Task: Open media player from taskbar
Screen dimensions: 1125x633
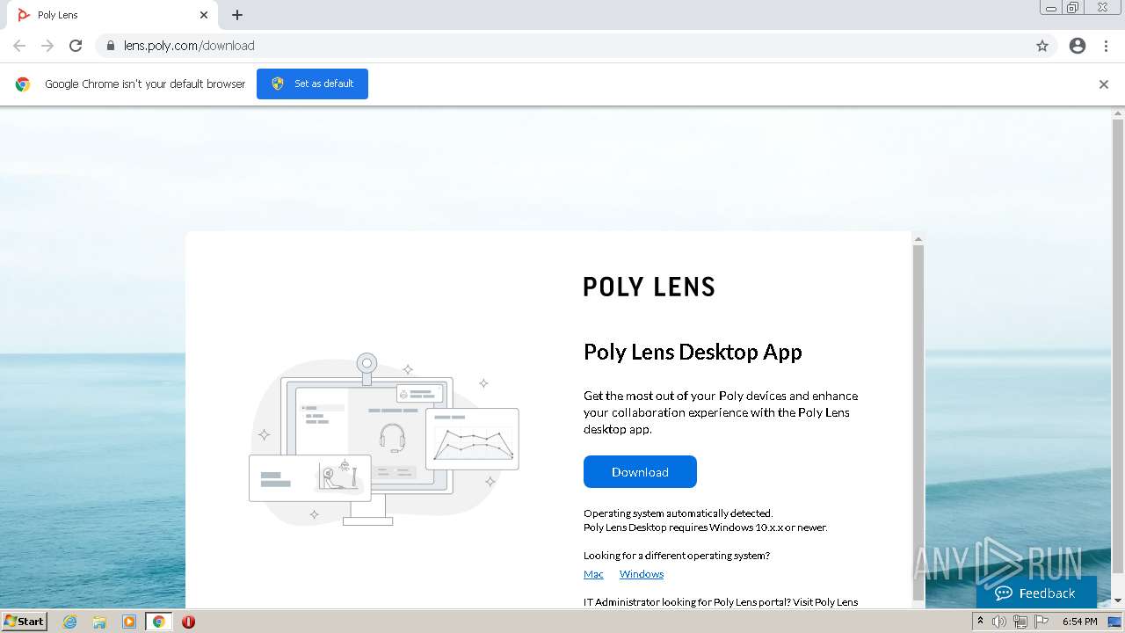Action: click(129, 622)
